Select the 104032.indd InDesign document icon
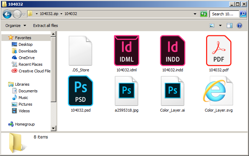 pyautogui.click(x=173, y=50)
